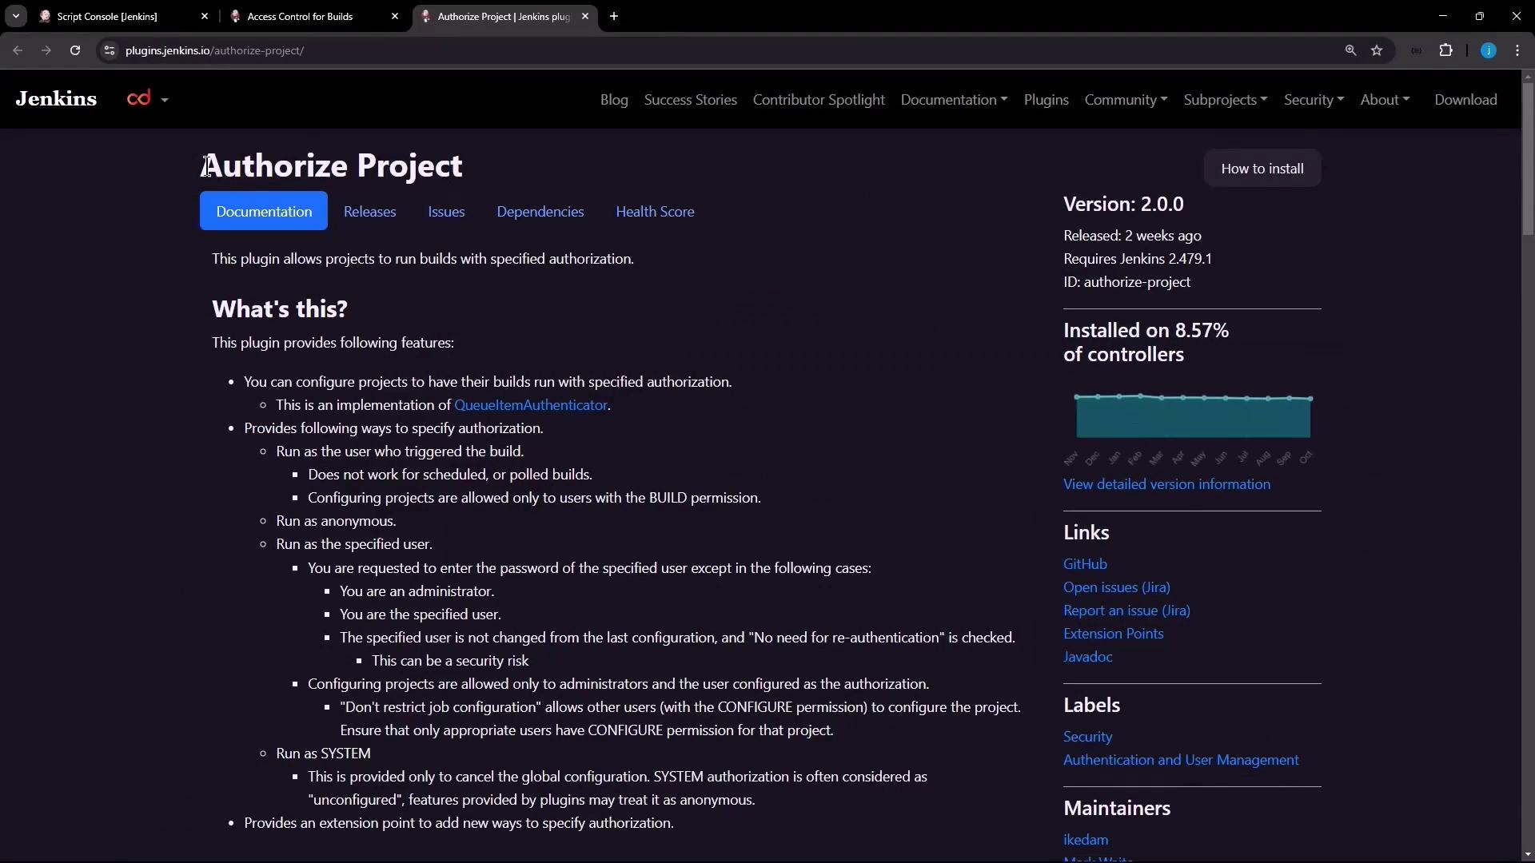Click the zoom magnifier icon in address bar
This screenshot has width=1535, height=863.
pyautogui.click(x=1350, y=50)
